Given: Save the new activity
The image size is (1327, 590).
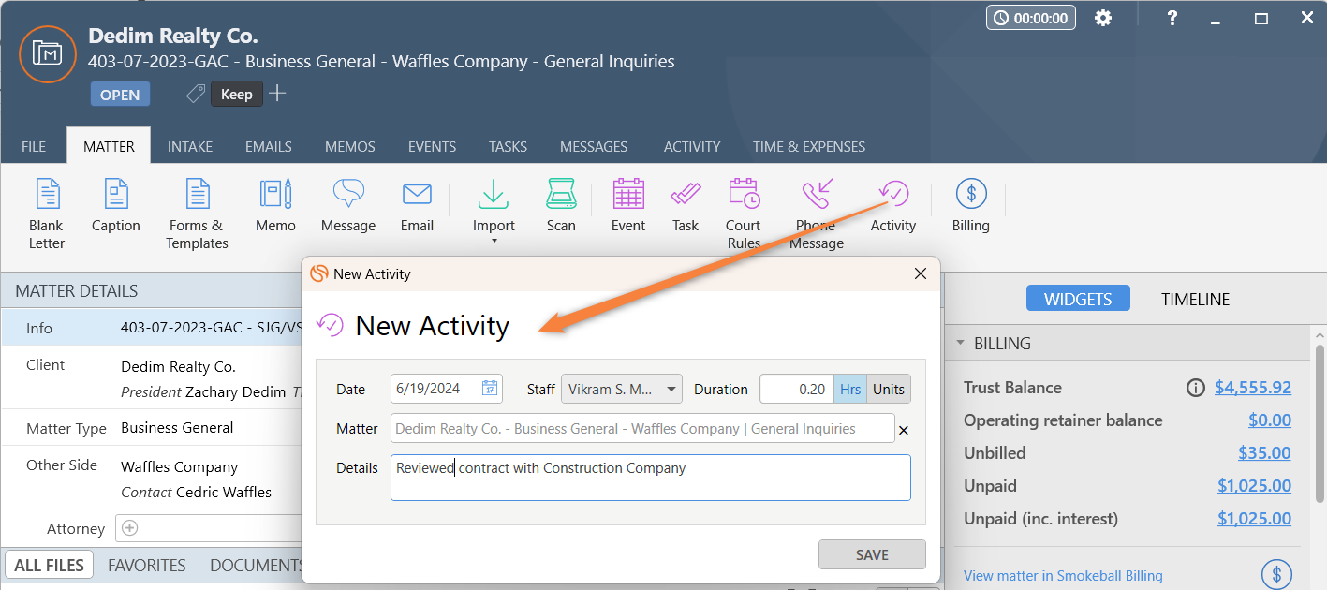Looking at the screenshot, I should tap(872, 554).
